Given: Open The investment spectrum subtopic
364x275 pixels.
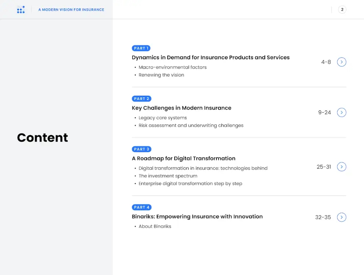Looking at the screenshot, I should (x=168, y=176).
